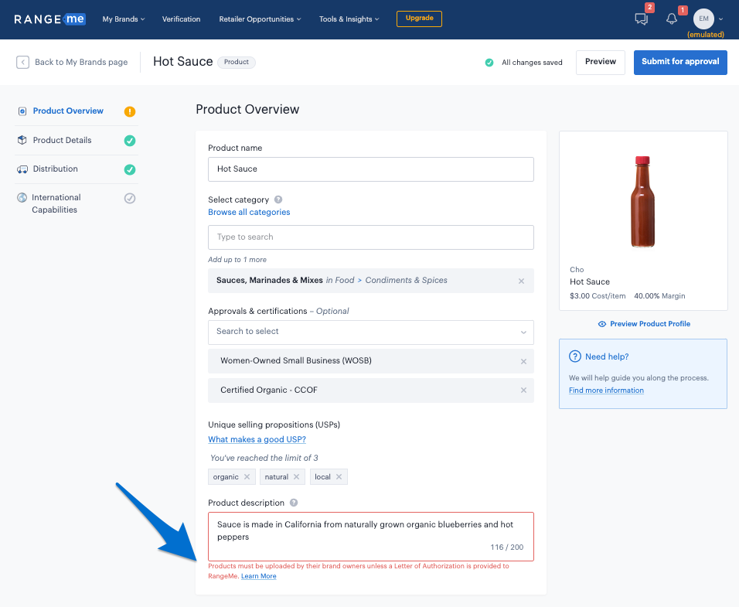739x607 pixels.
Task: Remove the natural USP tag
Action: [296, 477]
